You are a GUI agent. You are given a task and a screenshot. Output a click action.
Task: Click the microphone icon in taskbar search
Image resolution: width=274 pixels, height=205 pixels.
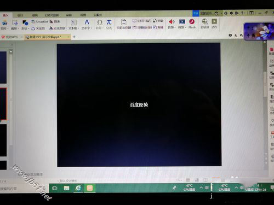tap(44, 188)
